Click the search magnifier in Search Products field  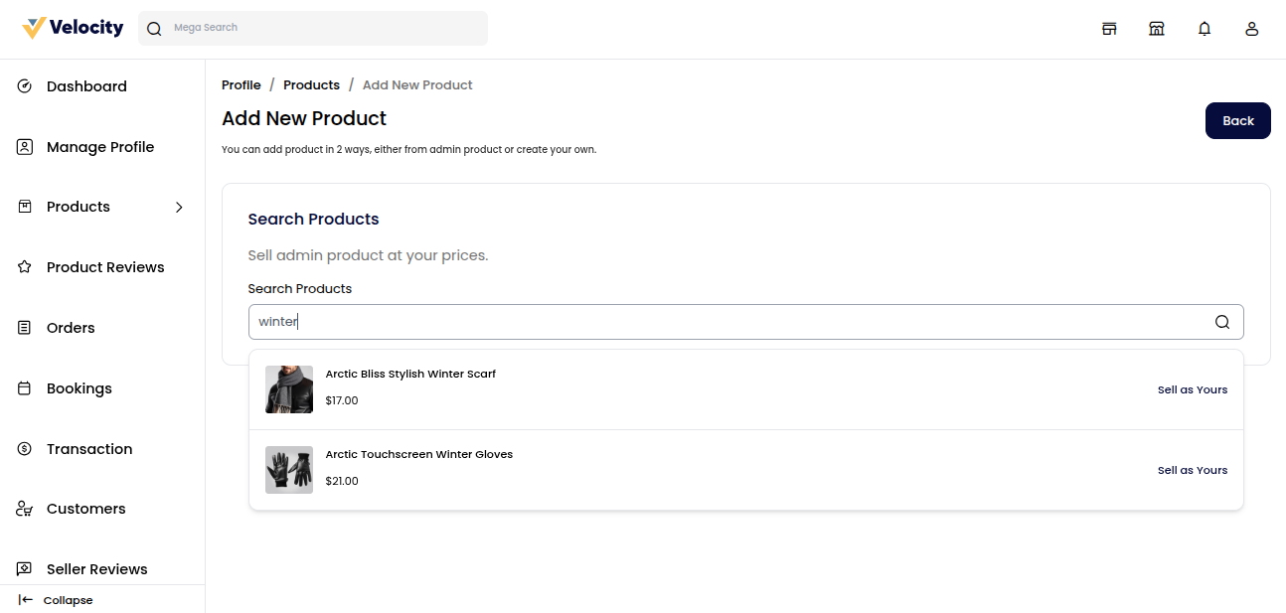[x=1222, y=322]
